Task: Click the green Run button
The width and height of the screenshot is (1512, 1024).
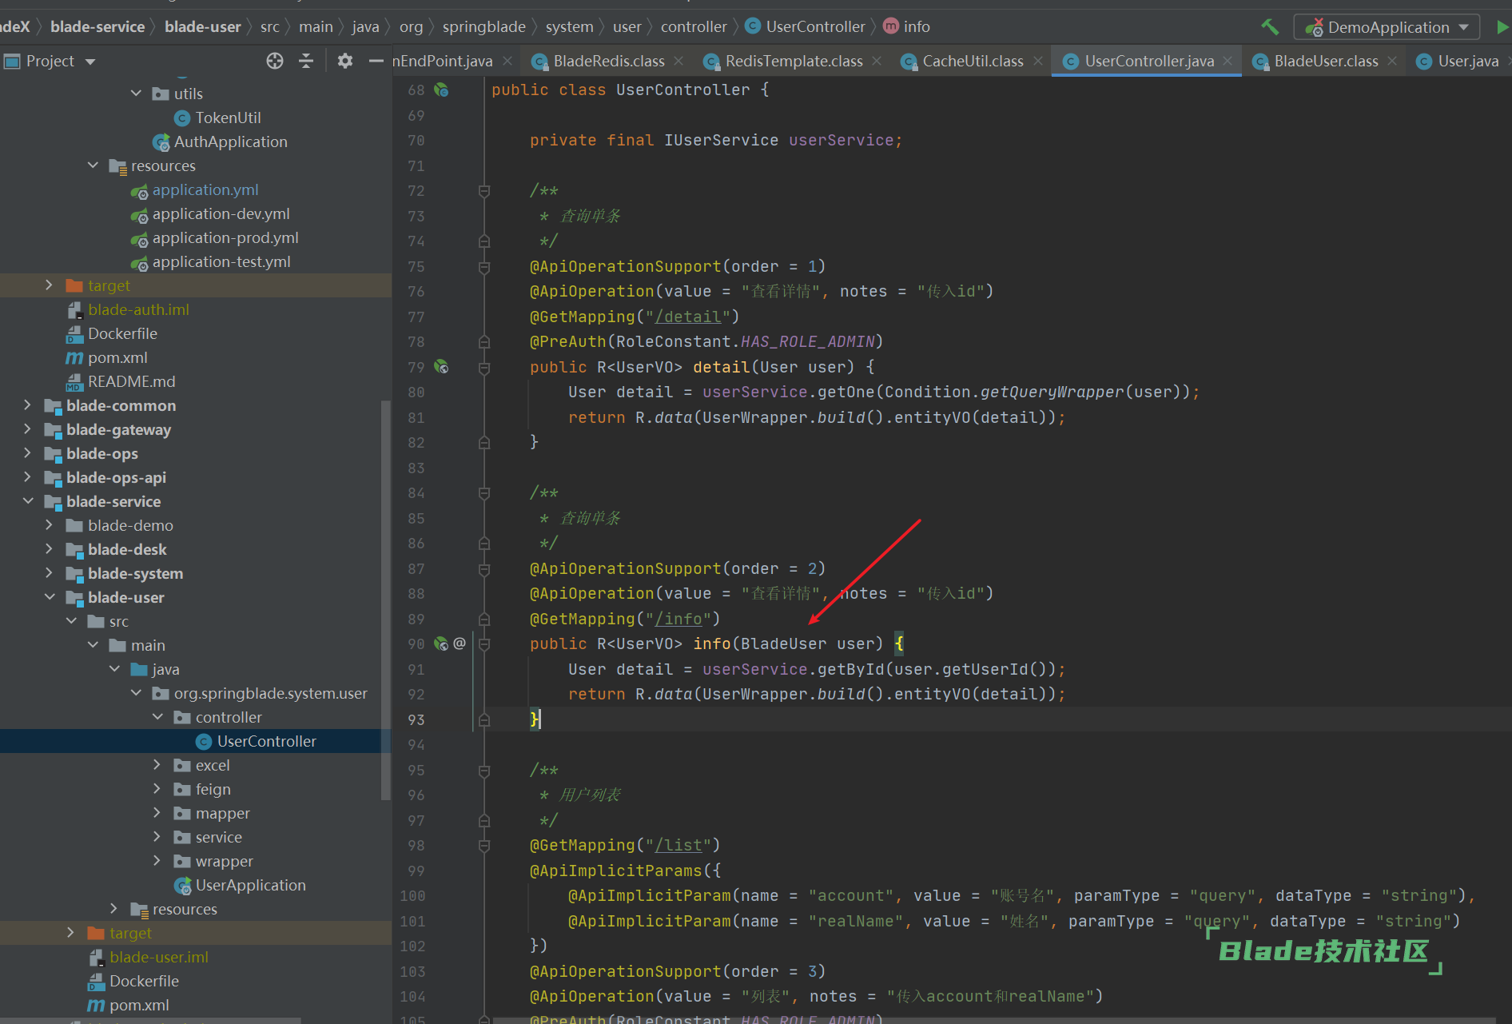Action: point(1502,27)
